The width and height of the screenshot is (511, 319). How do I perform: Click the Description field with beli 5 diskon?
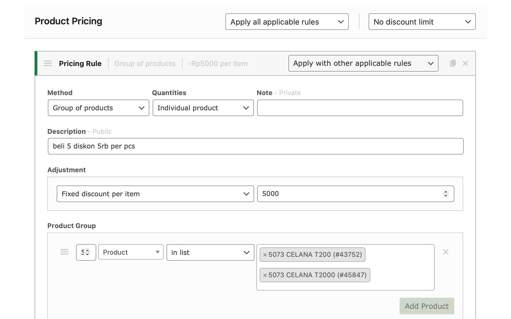255,147
